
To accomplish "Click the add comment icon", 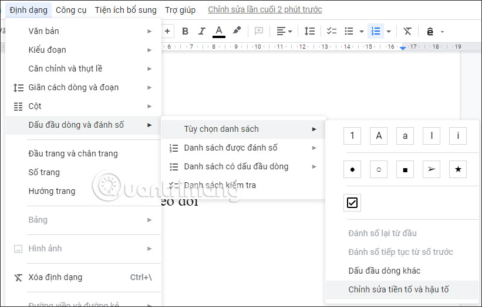I will (x=259, y=30).
